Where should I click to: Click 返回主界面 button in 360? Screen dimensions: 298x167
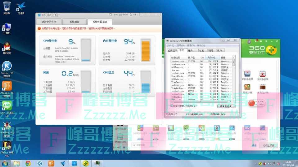[x=269, y=145]
